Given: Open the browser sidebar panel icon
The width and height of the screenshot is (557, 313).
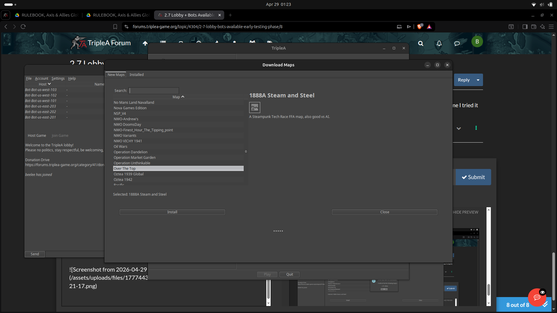Looking at the screenshot, I should tap(525, 26).
